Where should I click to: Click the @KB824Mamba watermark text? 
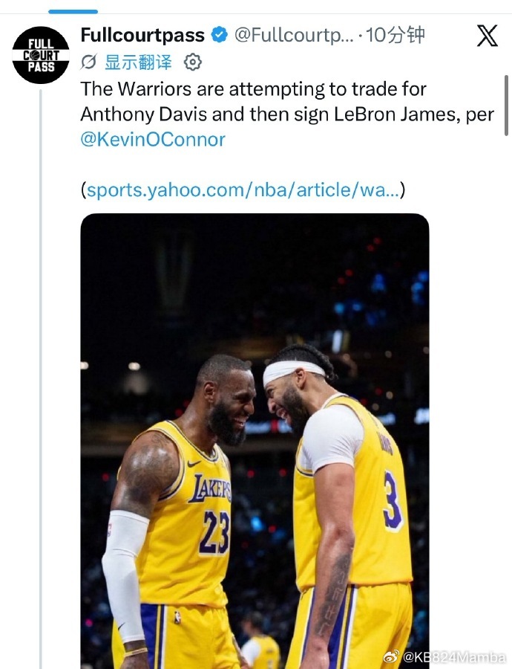(454, 657)
